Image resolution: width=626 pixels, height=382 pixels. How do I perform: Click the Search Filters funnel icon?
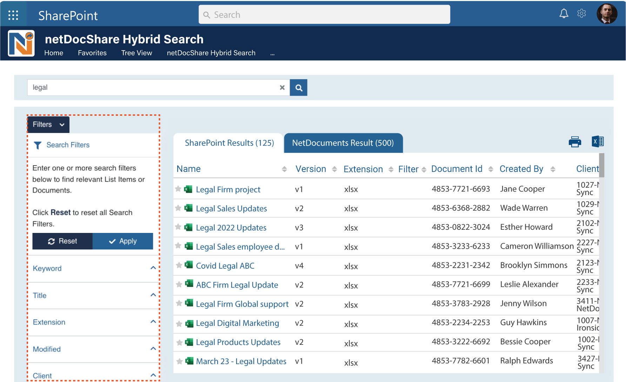pyautogui.click(x=38, y=145)
